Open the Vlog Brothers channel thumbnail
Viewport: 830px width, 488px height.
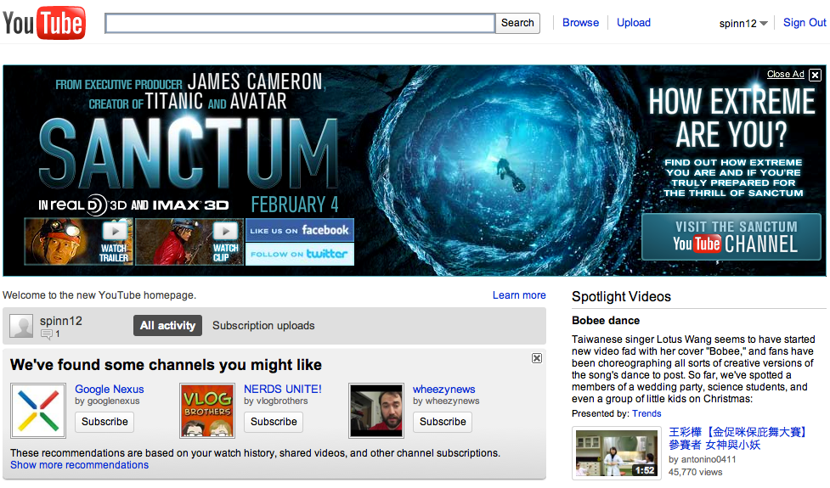[207, 411]
